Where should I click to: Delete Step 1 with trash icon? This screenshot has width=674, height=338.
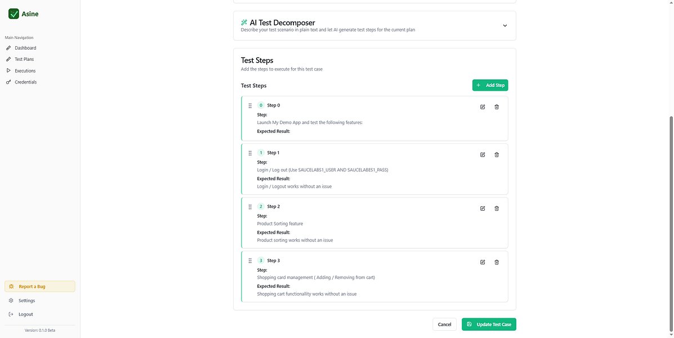497,155
